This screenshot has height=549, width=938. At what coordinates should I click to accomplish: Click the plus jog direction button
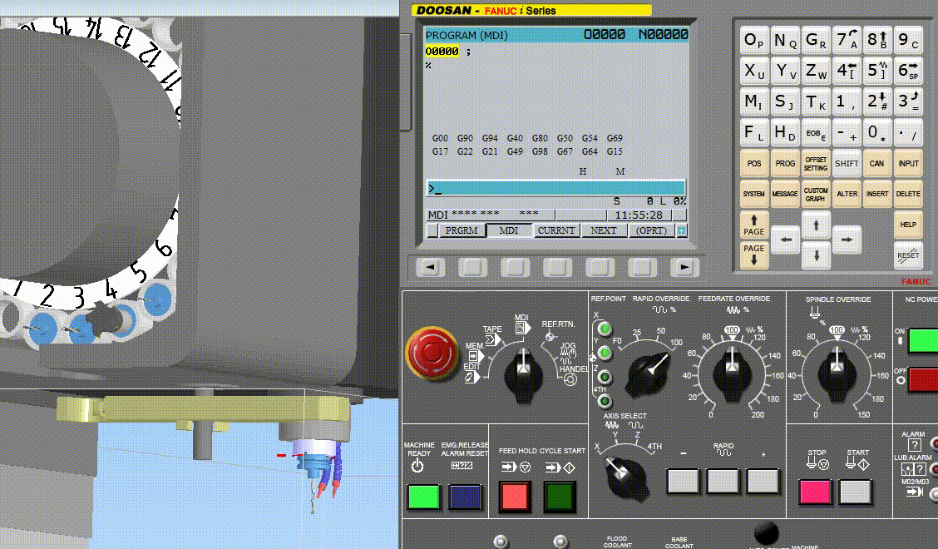coord(763,481)
